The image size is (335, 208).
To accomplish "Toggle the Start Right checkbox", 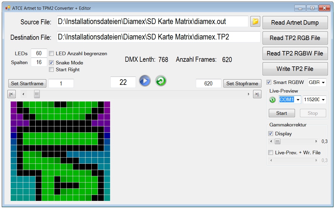I will (x=51, y=69).
